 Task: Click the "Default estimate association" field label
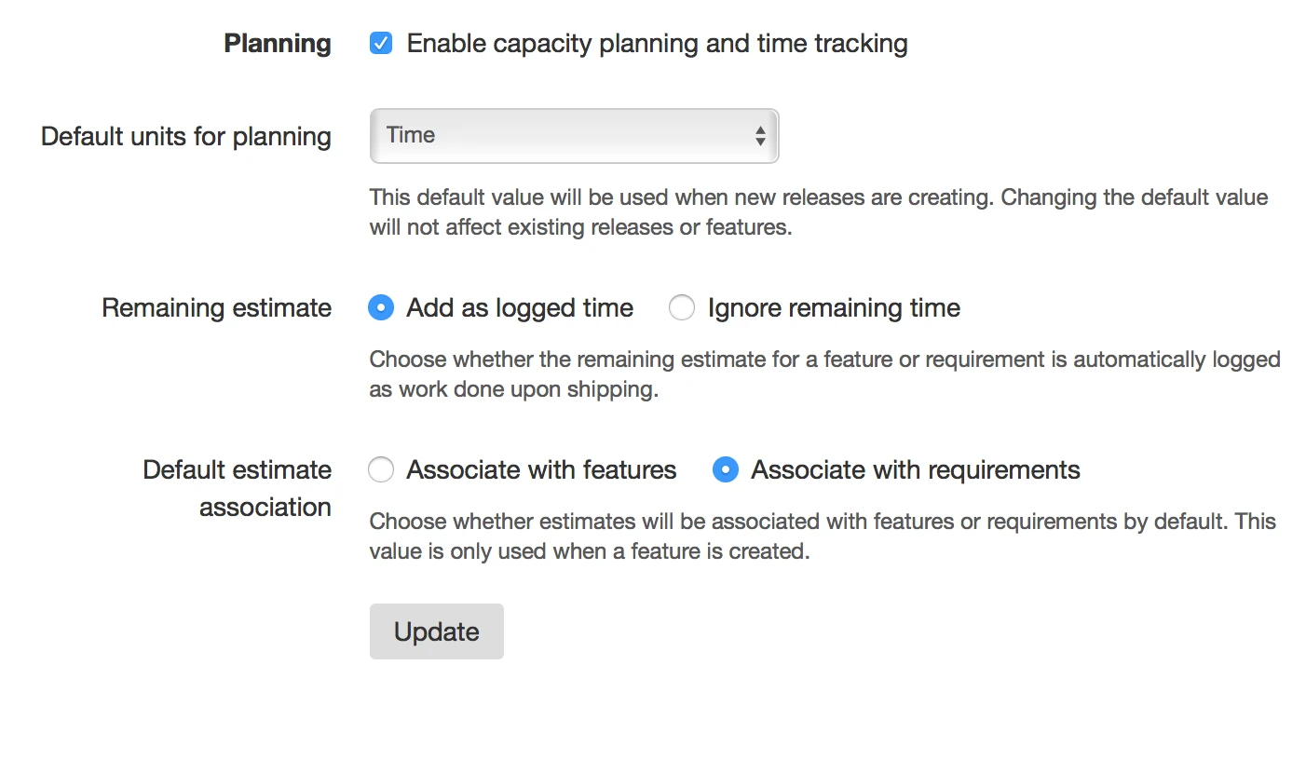[x=238, y=488]
